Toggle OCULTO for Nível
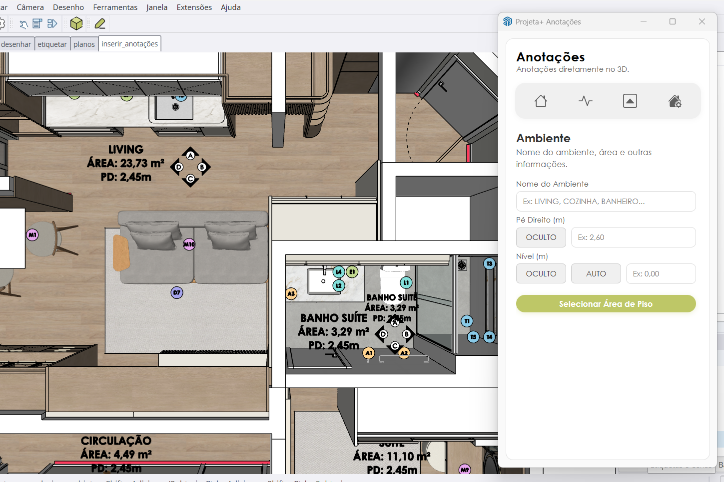724x482 pixels. tap(541, 274)
